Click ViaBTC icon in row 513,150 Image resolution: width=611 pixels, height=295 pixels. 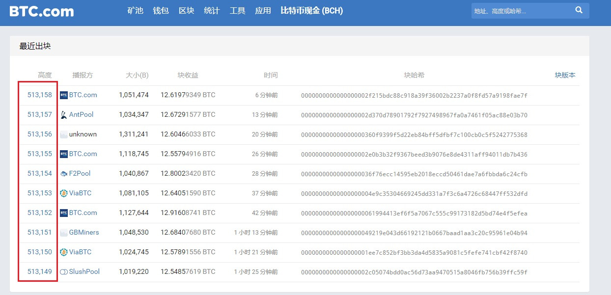(63, 252)
